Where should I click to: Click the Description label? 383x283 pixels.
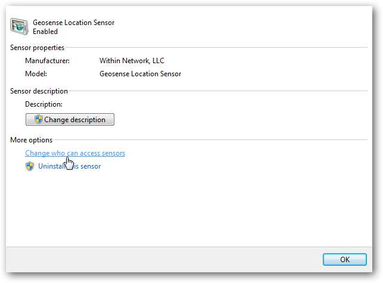(43, 104)
